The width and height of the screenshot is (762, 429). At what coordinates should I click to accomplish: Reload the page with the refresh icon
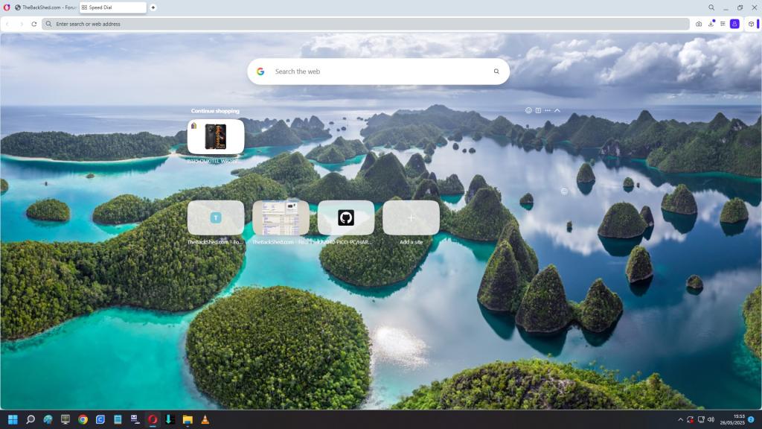pos(33,24)
